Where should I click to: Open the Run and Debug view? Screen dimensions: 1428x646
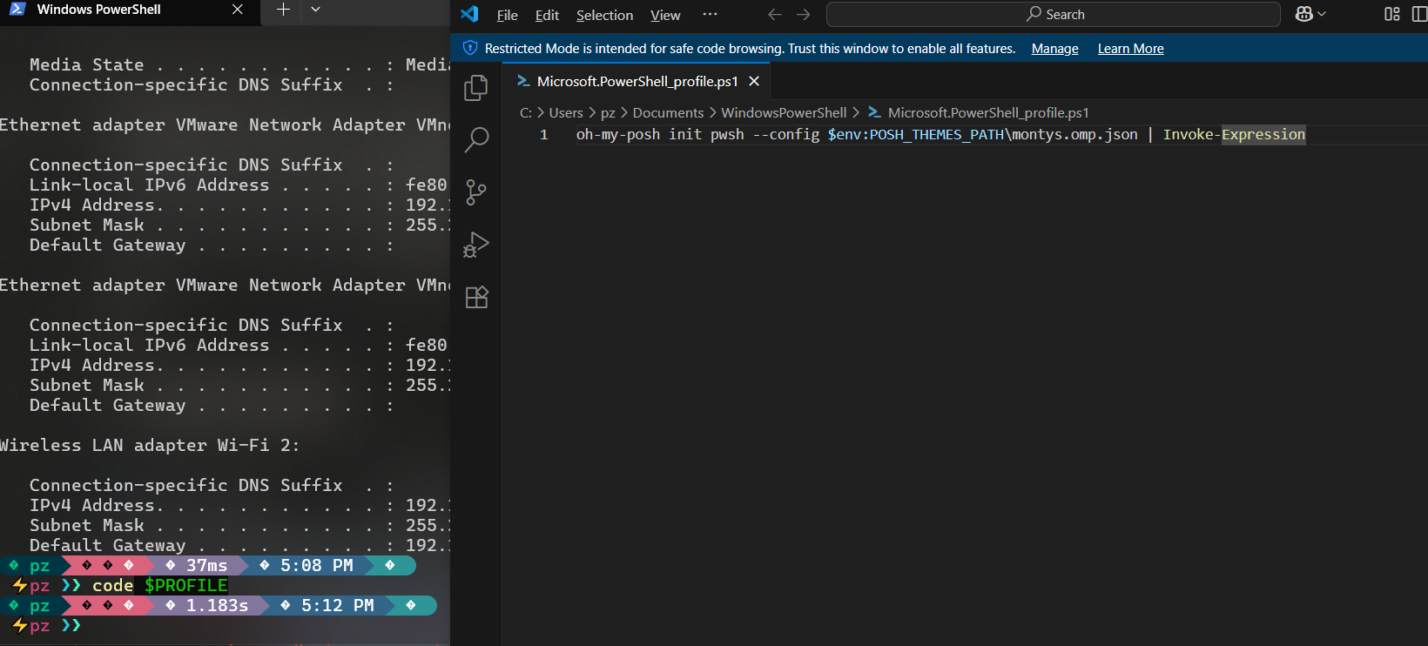click(x=476, y=245)
